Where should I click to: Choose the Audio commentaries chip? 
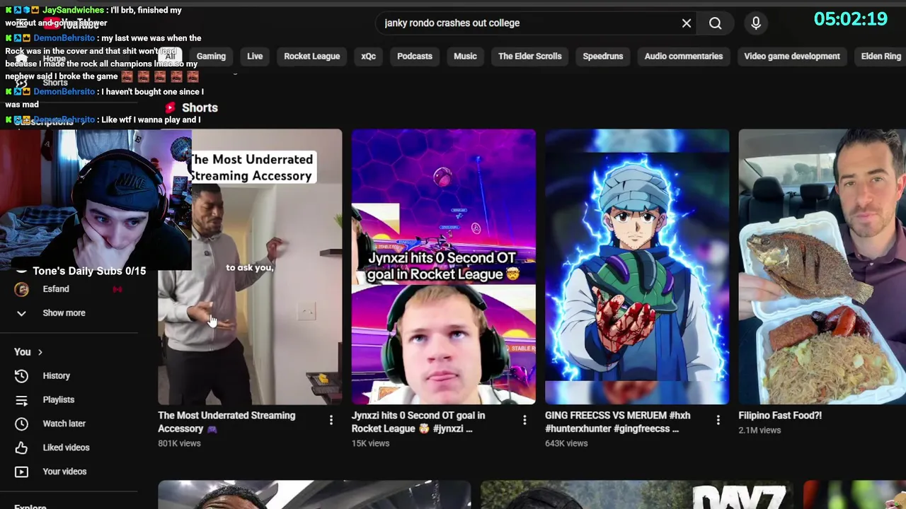coord(684,57)
